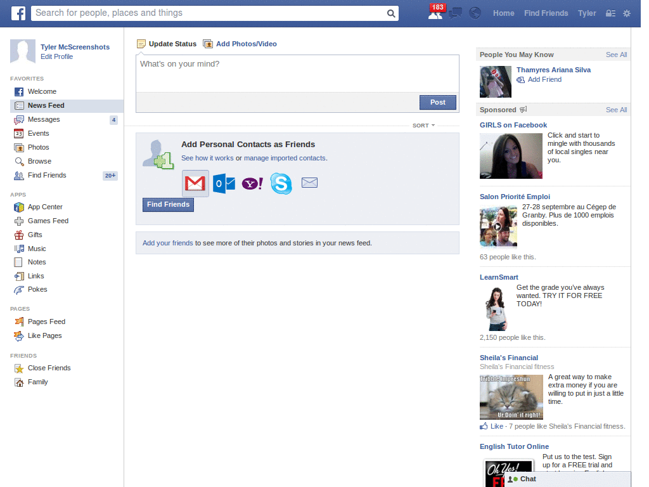Click the search magnifier icon

tap(390, 13)
